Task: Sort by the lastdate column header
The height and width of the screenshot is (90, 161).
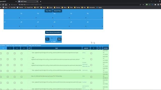Action: click(106, 48)
